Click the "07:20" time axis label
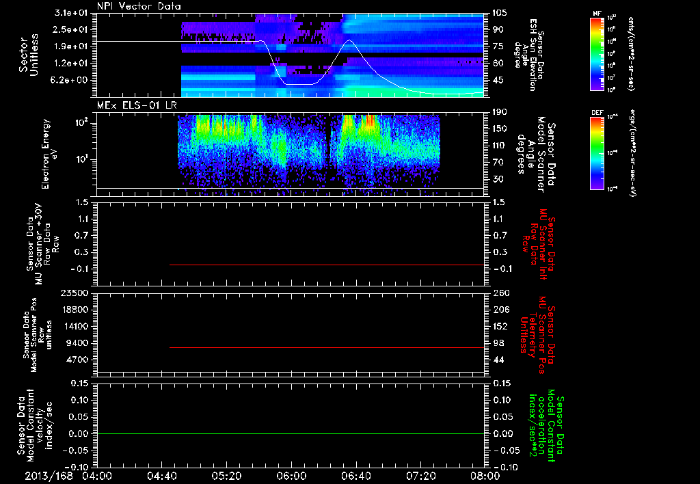 tap(420, 476)
